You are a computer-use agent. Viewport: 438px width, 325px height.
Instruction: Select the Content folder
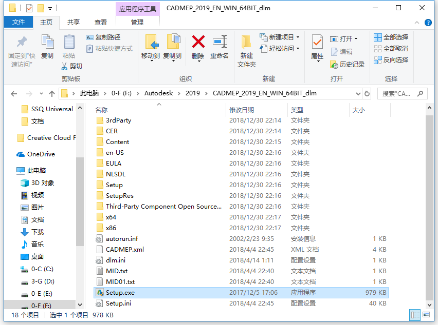click(x=117, y=142)
